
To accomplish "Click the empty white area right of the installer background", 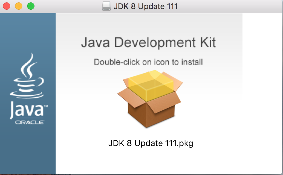I will [x=262, y=90].
